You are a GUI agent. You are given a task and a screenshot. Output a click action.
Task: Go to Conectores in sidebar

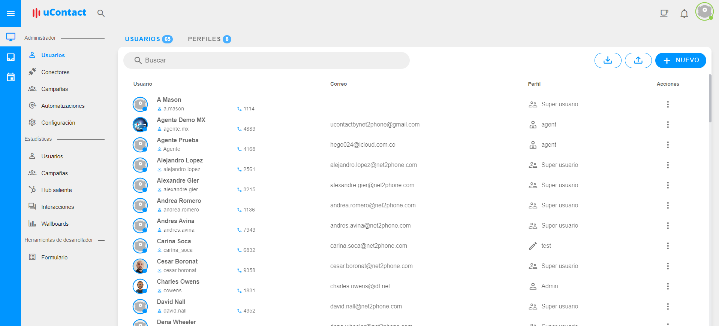point(55,72)
